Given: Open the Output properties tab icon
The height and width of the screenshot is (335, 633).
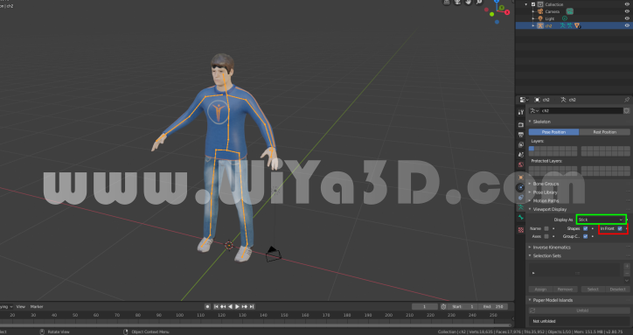Looking at the screenshot, I should 521,135.
